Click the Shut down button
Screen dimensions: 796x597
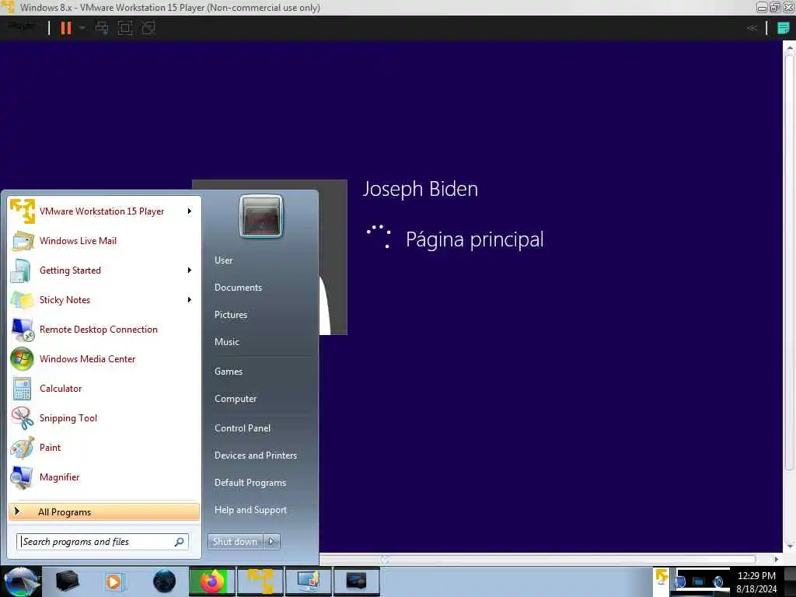[x=235, y=542]
